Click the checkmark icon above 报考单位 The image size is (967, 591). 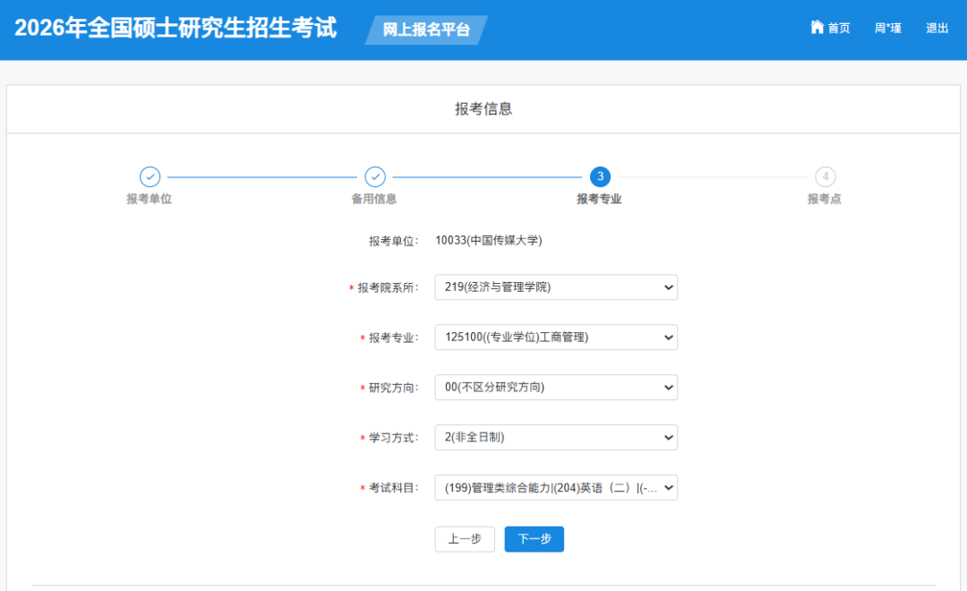[x=150, y=176]
